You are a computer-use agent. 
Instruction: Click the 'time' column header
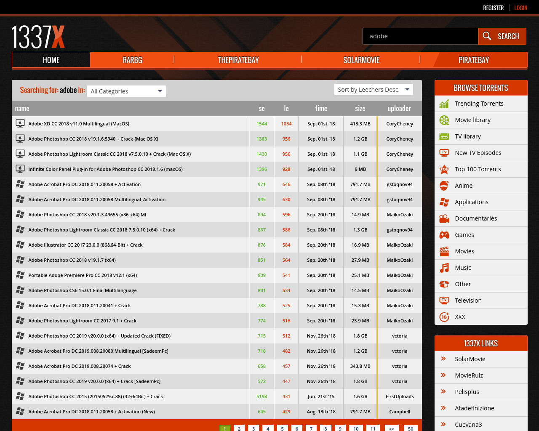click(321, 109)
